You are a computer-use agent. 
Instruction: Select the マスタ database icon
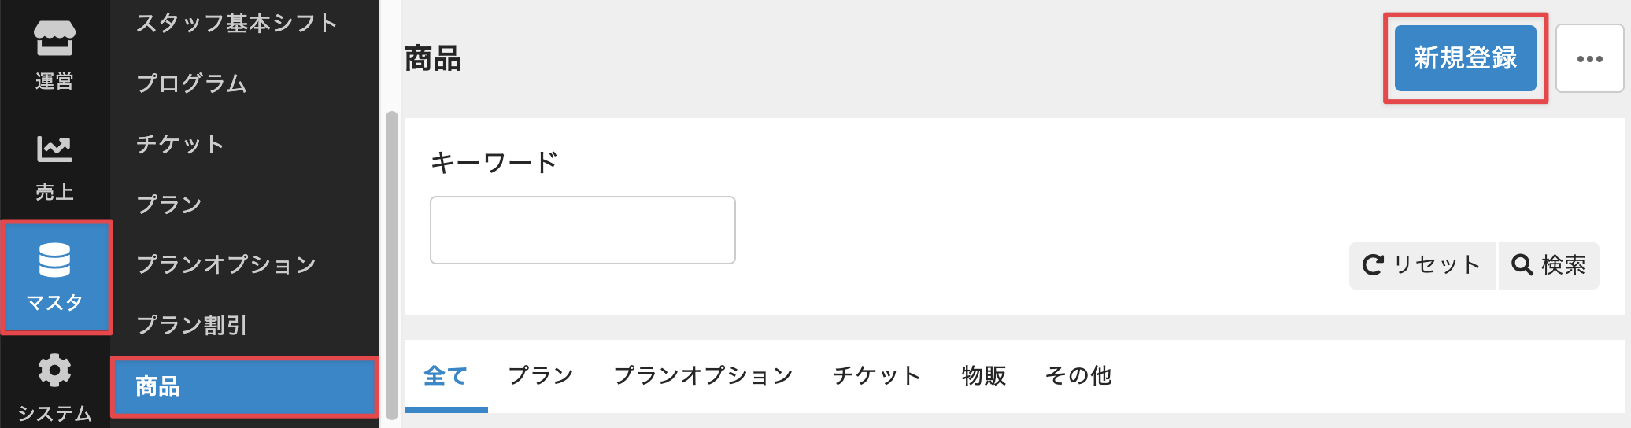55,277
